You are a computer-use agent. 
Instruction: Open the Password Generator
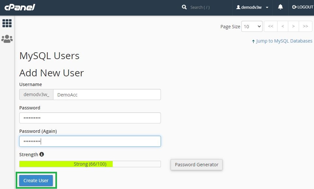[196, 165]
